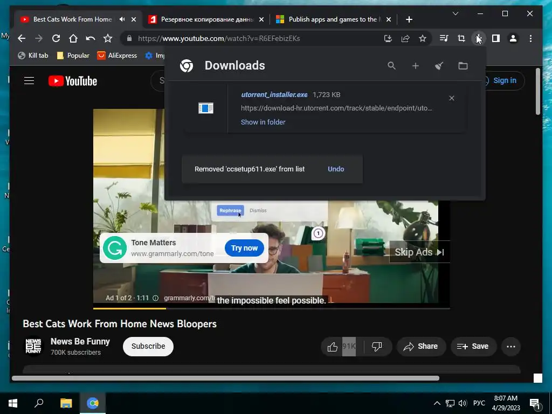The height and width of the screenshot is (414, 552).
Task: Switch to Publish apps and games tab
Action: 334,19
